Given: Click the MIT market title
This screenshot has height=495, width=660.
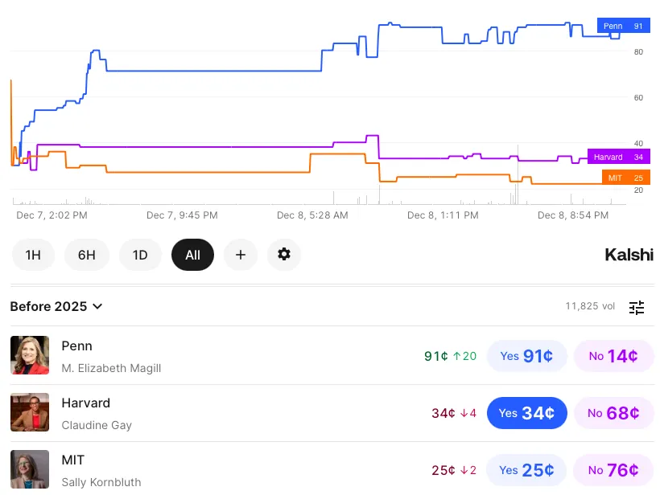Looking at the screenshot, I should point(72,460).
